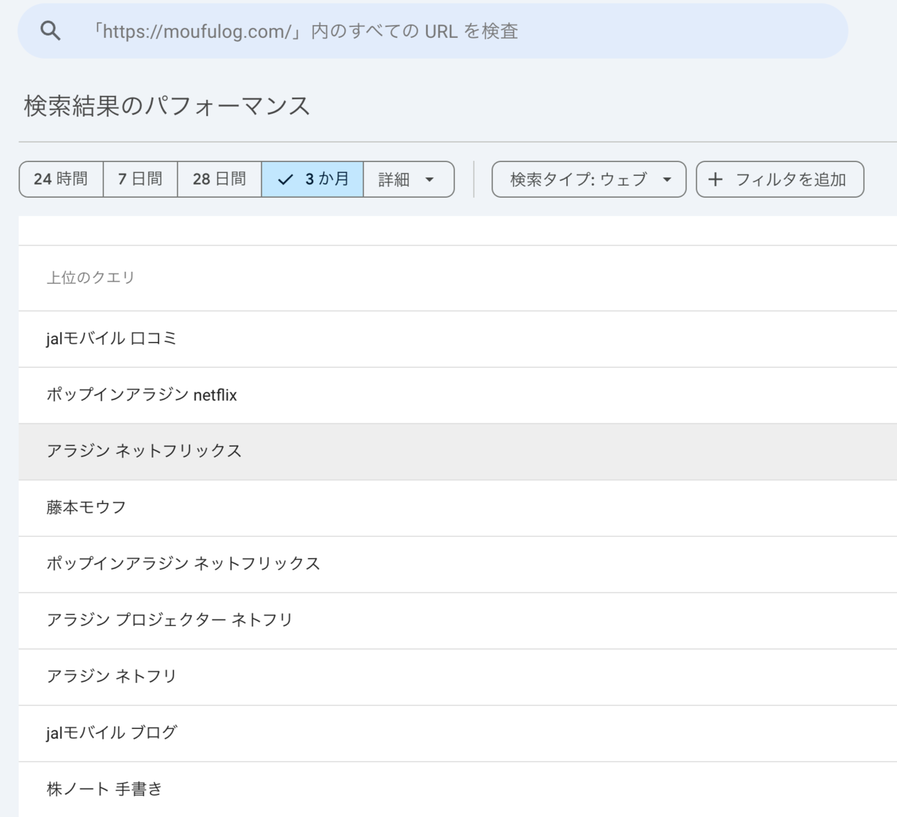Click the plus icon in フィルタを追加
Image resolution: width=897 pixels, height=817 pixels.
(715, 179)
